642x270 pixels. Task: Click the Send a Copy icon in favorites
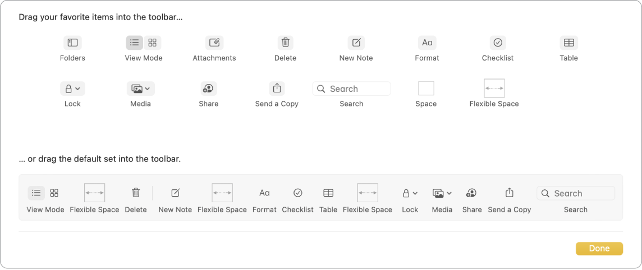[277, 89]
